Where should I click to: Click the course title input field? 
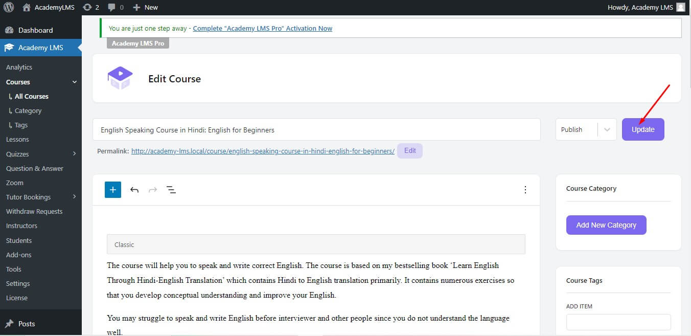point(316,130)
